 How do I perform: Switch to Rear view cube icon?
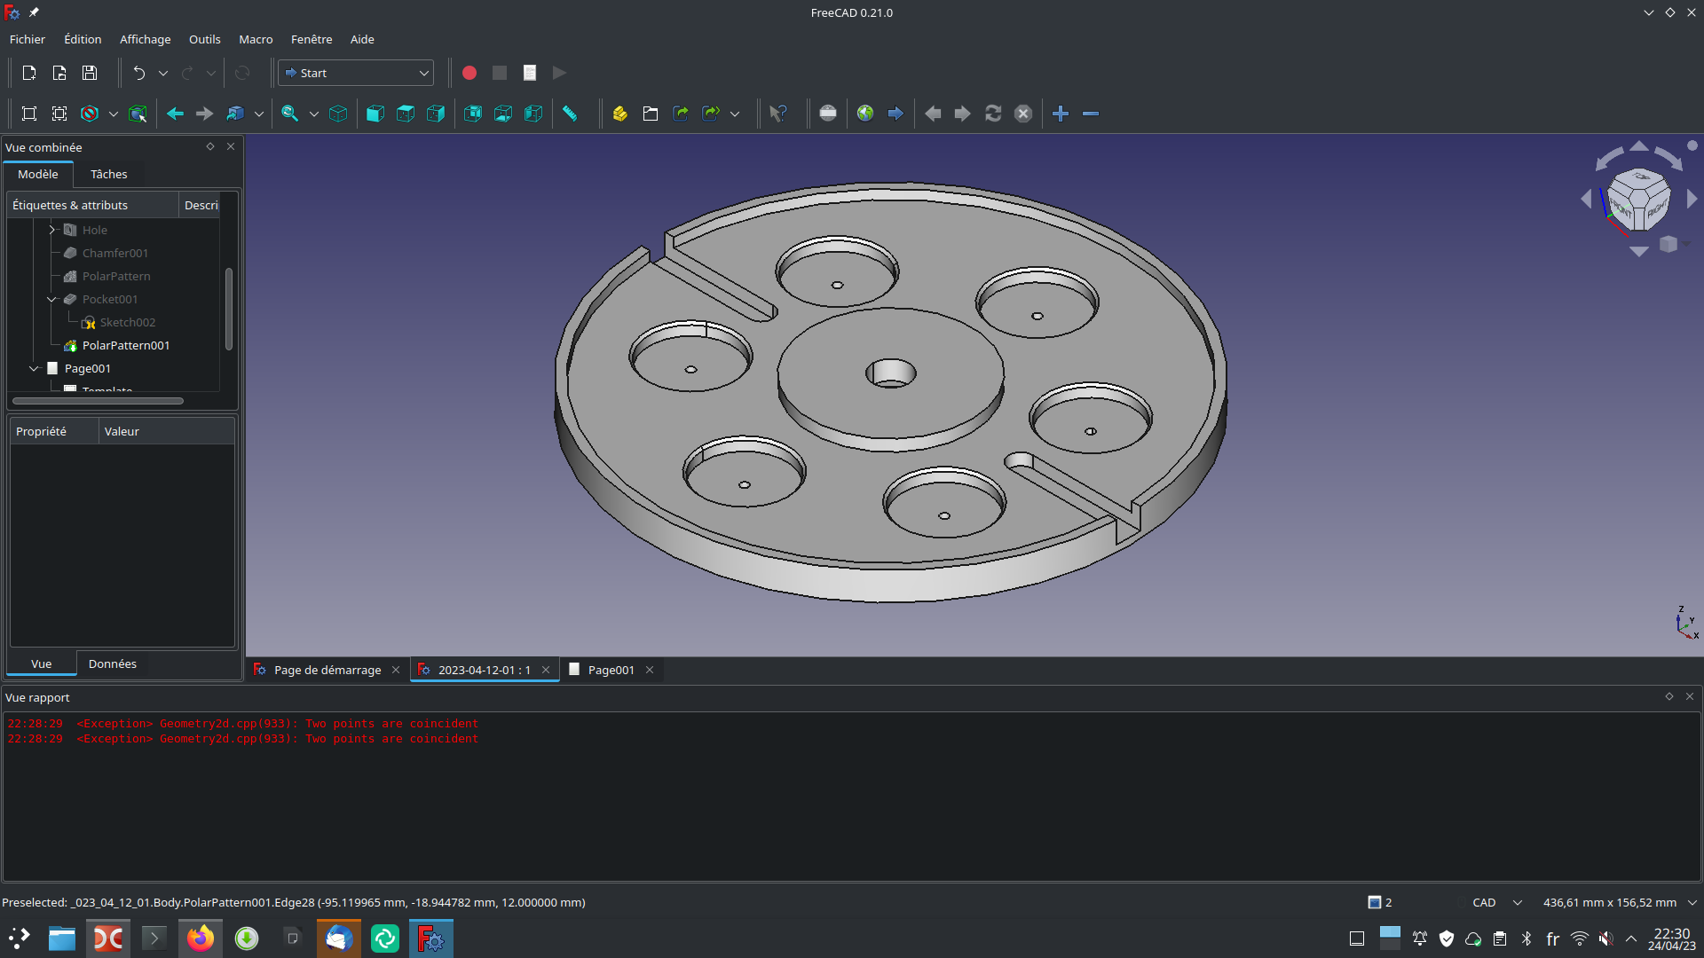[x=473, y=114]
